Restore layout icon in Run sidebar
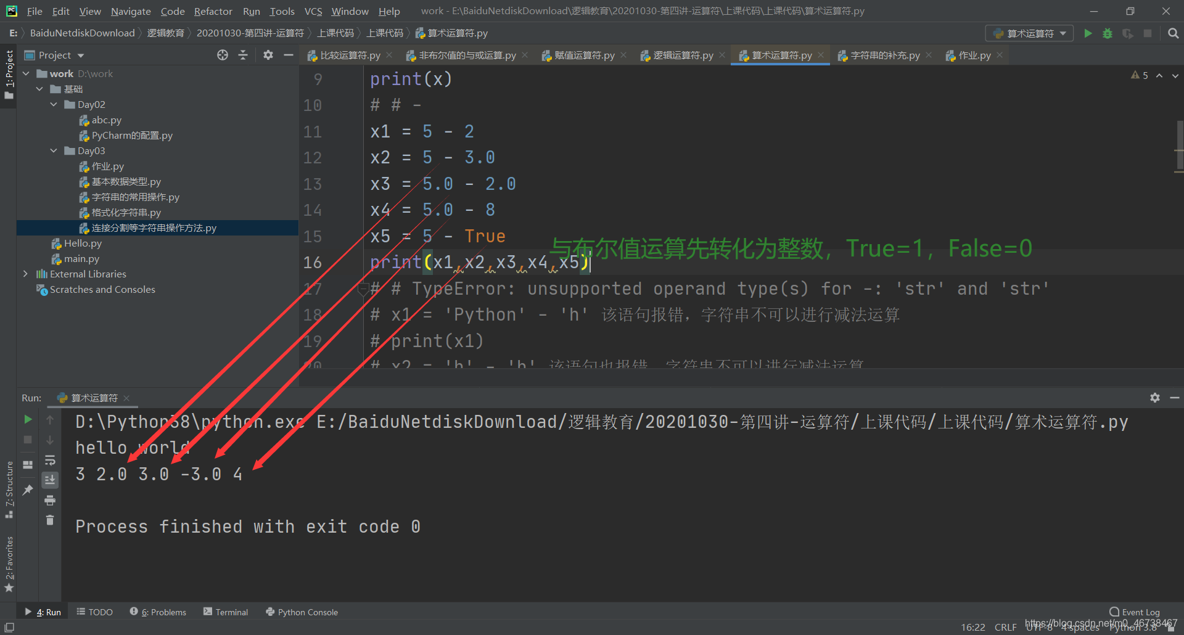Viewport: 1184px width, 635px height. coord(28,464)
